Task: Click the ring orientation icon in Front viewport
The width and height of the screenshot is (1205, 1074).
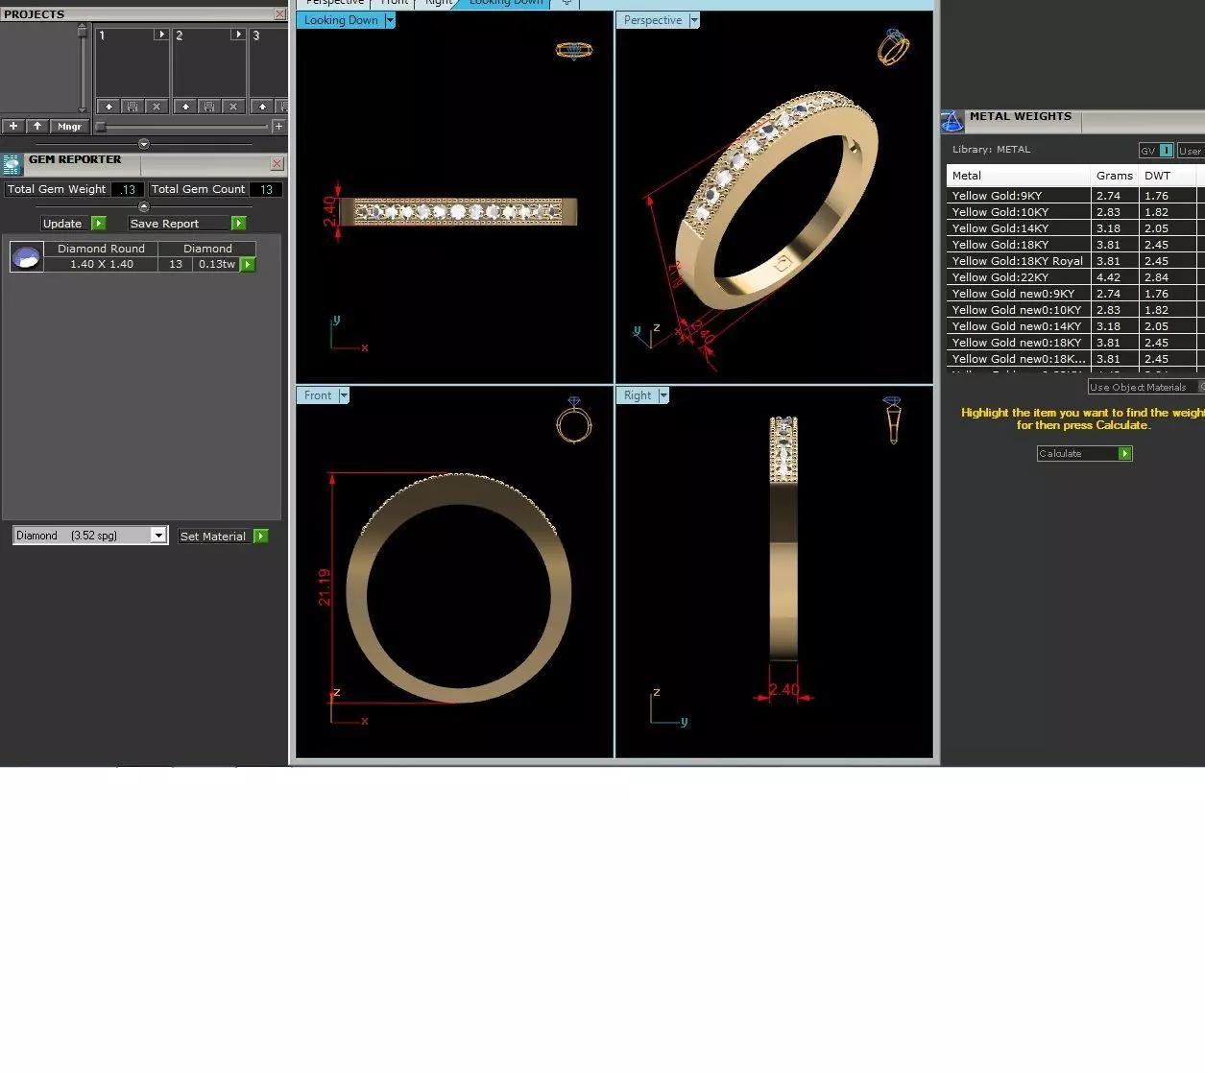Action: coord(574,420)
